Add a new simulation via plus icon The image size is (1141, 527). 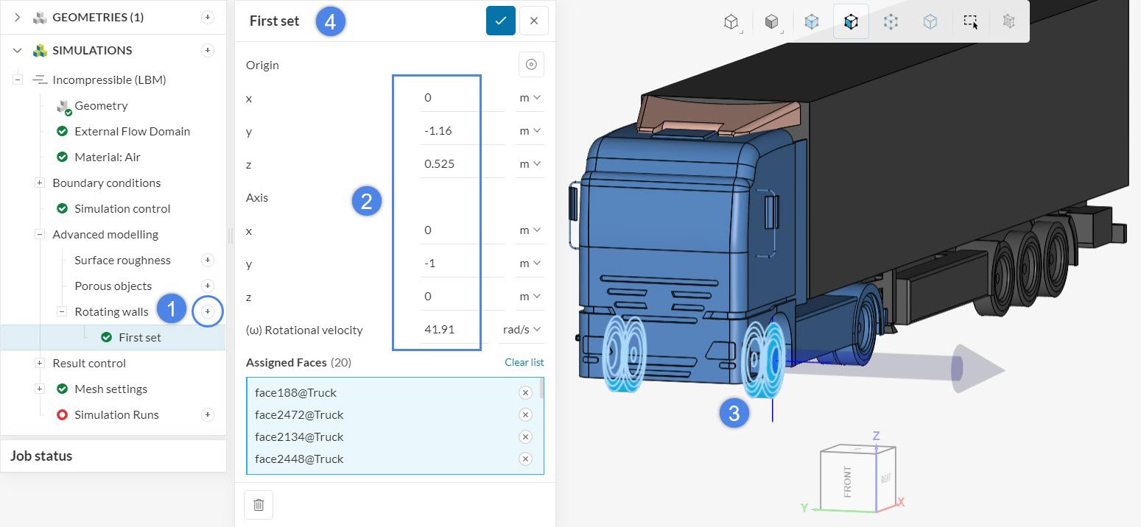pyautogui.click(x=208, y=50)
